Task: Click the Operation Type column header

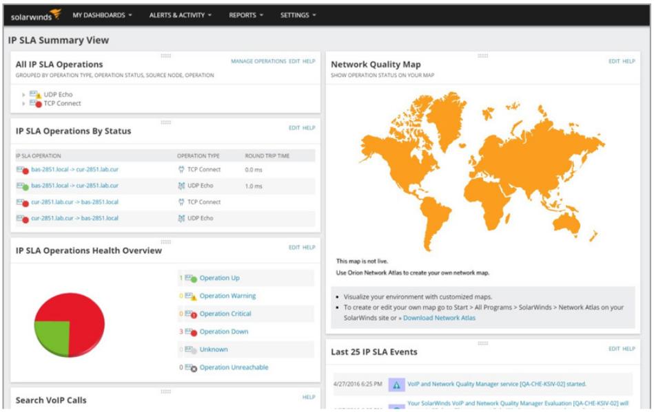Action: (x=198, y=155)
